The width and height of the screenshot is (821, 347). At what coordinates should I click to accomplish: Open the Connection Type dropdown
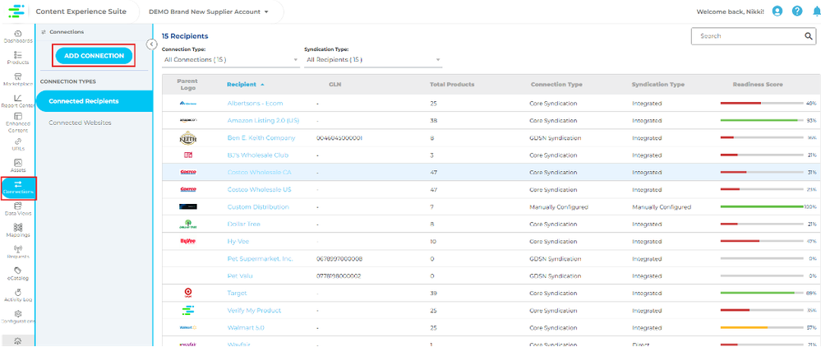[230, 60]
